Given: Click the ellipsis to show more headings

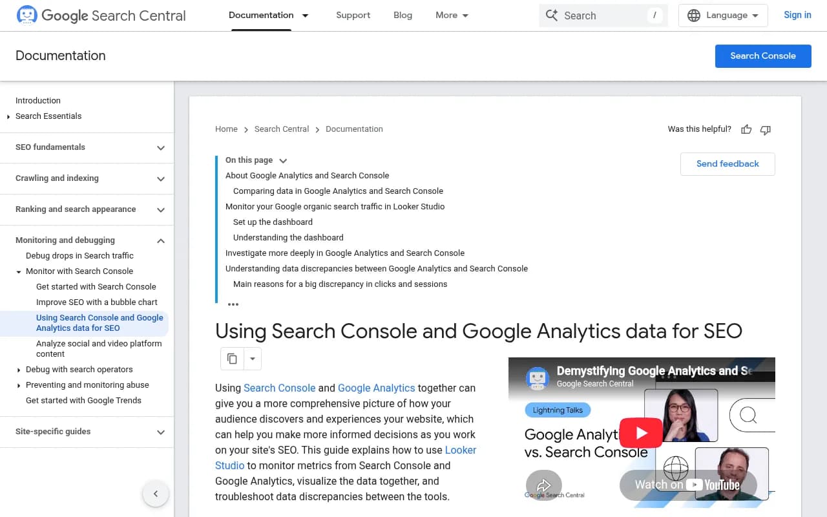Looking at the screenshot, I should (x=233, y=304).
